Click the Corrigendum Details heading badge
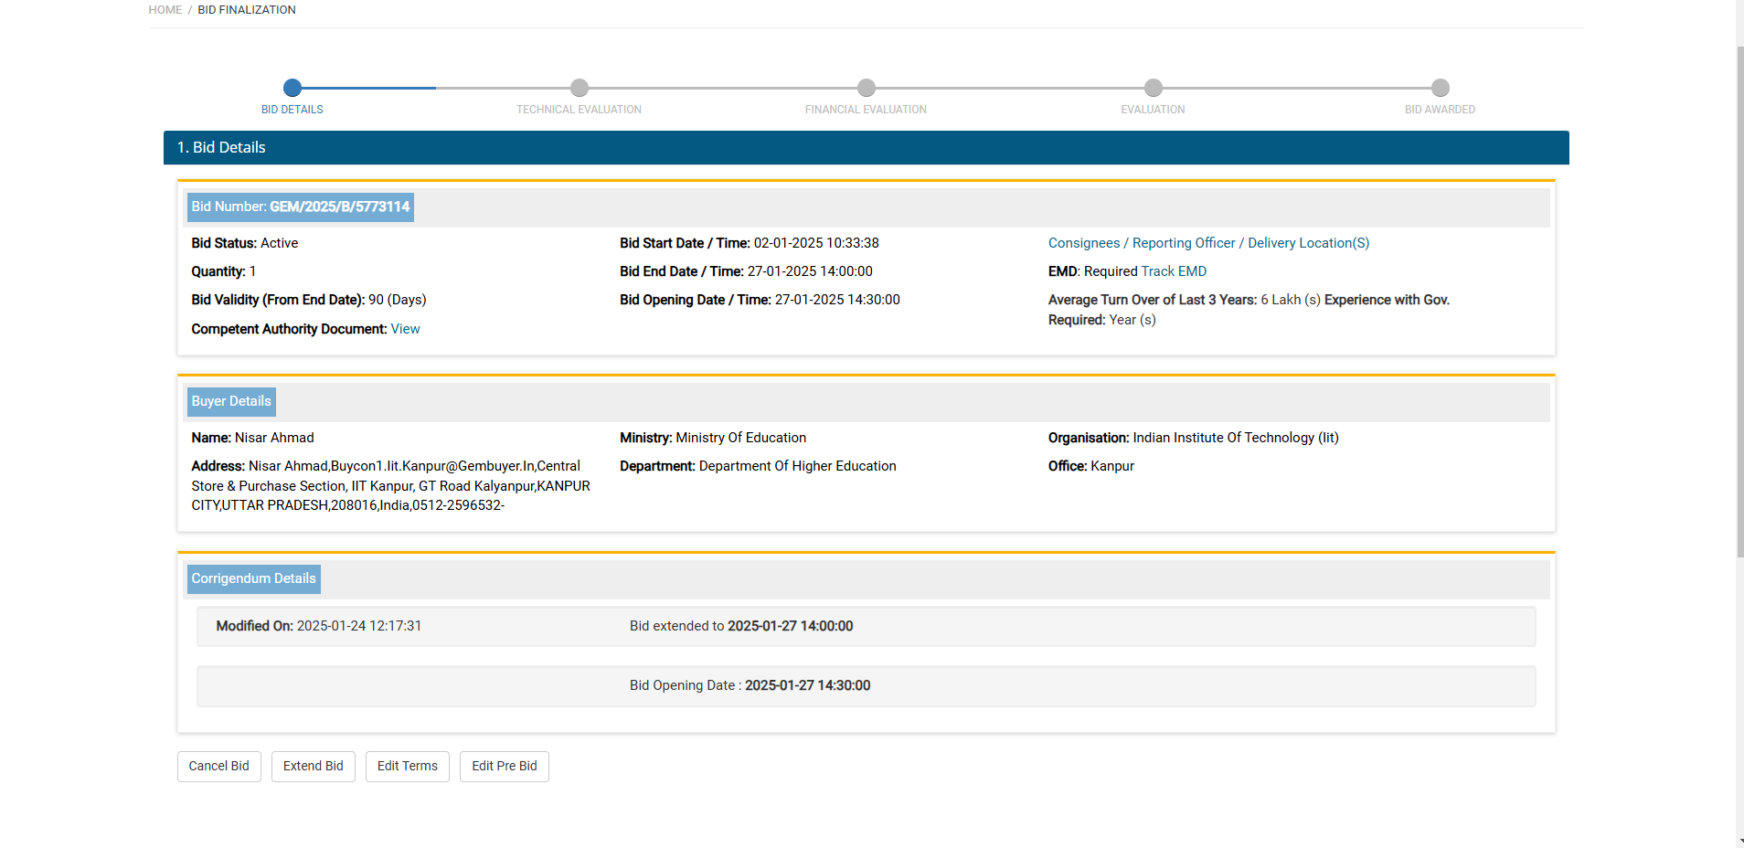 point(254,579)
